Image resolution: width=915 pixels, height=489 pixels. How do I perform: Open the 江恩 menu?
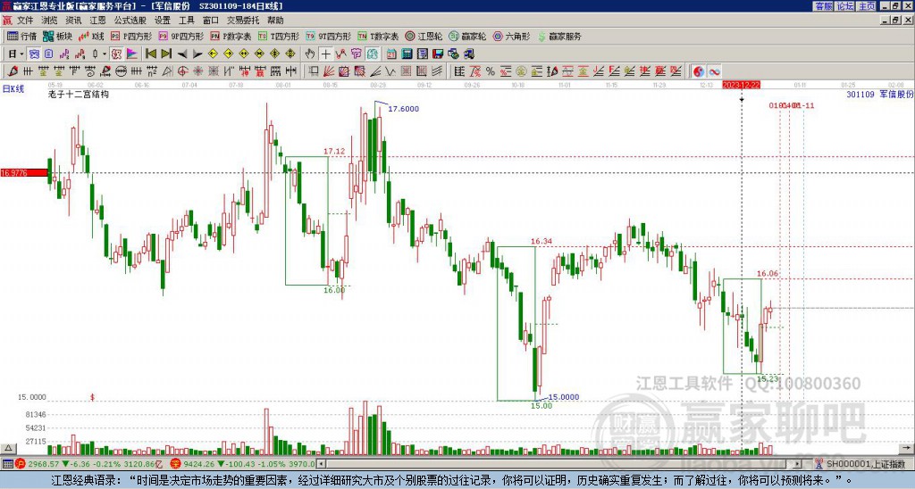tap(97, 21)
